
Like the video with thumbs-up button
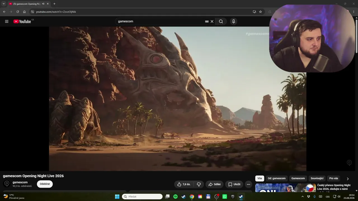point(184,184)
